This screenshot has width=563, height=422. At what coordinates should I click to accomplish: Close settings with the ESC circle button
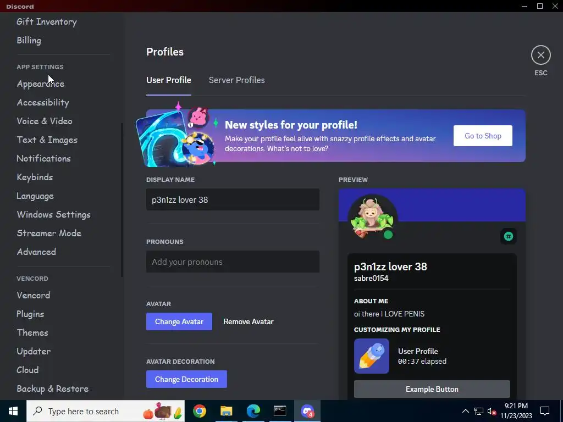coord(541,55)
